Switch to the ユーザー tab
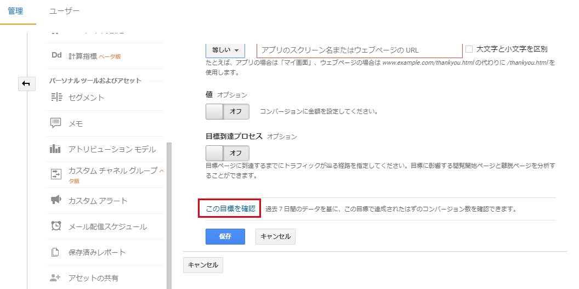Viewport: 579px width, 289px height. (x=64, y=11)
